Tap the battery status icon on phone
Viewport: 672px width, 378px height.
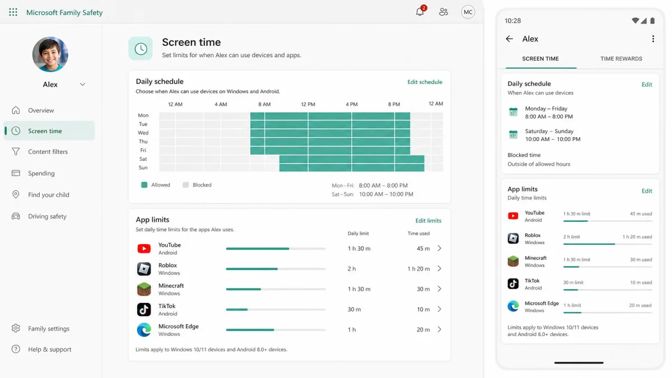(652, 21)
